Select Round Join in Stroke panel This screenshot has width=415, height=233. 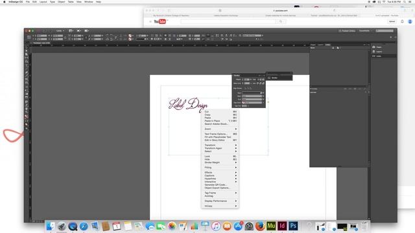pos(261,83)
